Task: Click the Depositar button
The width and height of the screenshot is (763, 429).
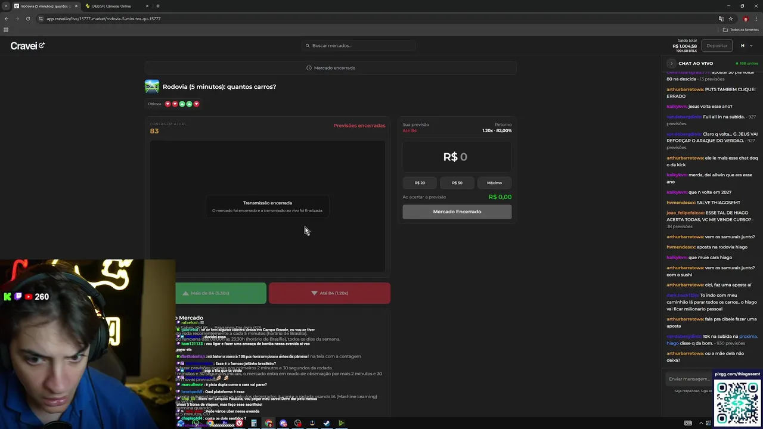Action: click(x=717, y=46)
